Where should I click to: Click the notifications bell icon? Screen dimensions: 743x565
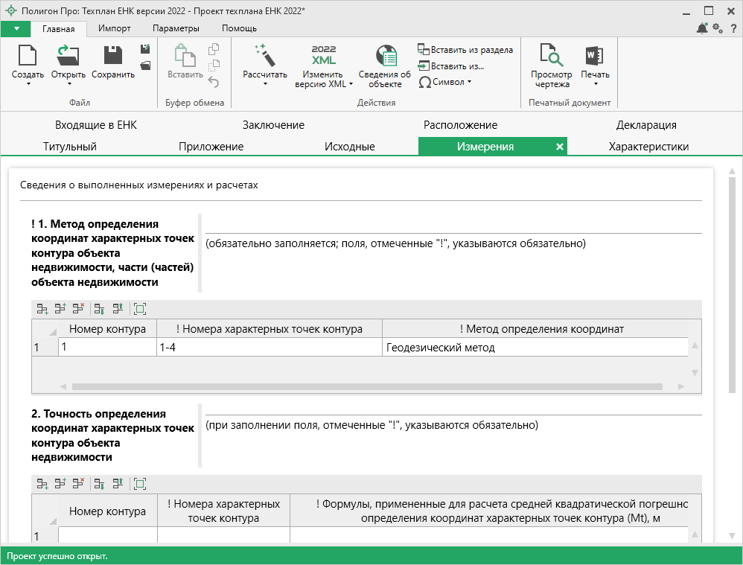pyautogui.click(x=702, y=28)
